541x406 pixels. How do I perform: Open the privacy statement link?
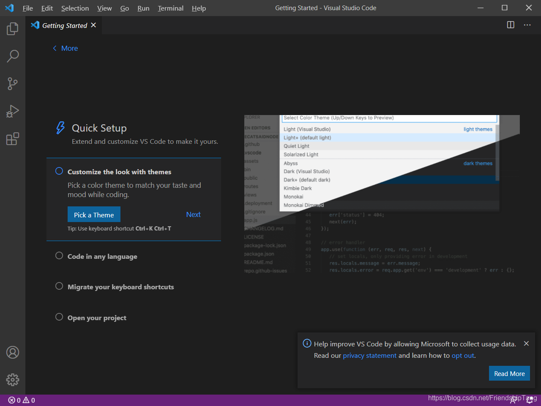[370, 355]
